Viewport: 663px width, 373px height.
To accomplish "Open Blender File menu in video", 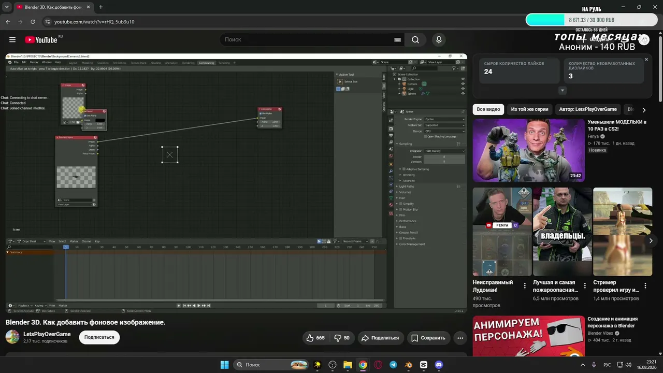I will 16,63.
